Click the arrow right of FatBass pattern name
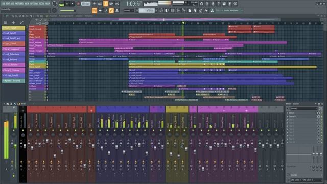Viewport: 327px width, 184px height. point(156,10)
